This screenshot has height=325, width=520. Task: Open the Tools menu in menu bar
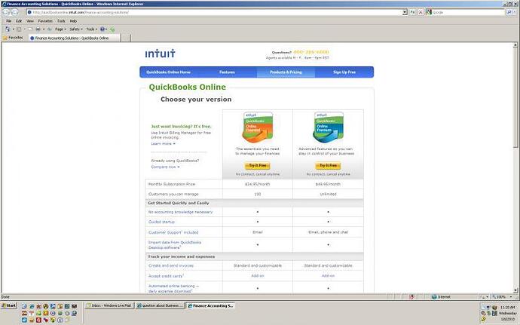point(61,21)
